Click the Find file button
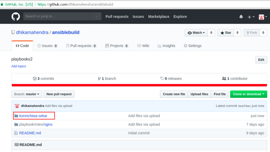Image resolution: width=270 pixels, height=152 pixels. (220, 94)
